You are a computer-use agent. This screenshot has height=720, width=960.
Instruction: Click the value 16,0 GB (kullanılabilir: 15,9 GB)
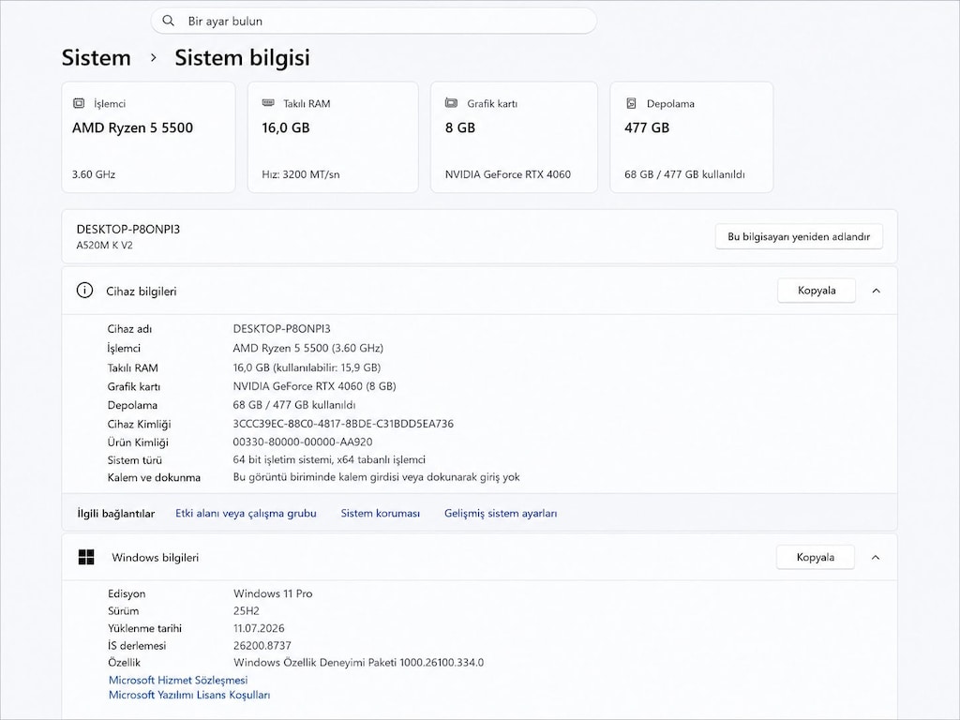[307, 367]
